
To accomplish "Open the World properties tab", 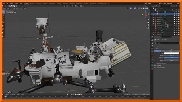I will 152,54.
